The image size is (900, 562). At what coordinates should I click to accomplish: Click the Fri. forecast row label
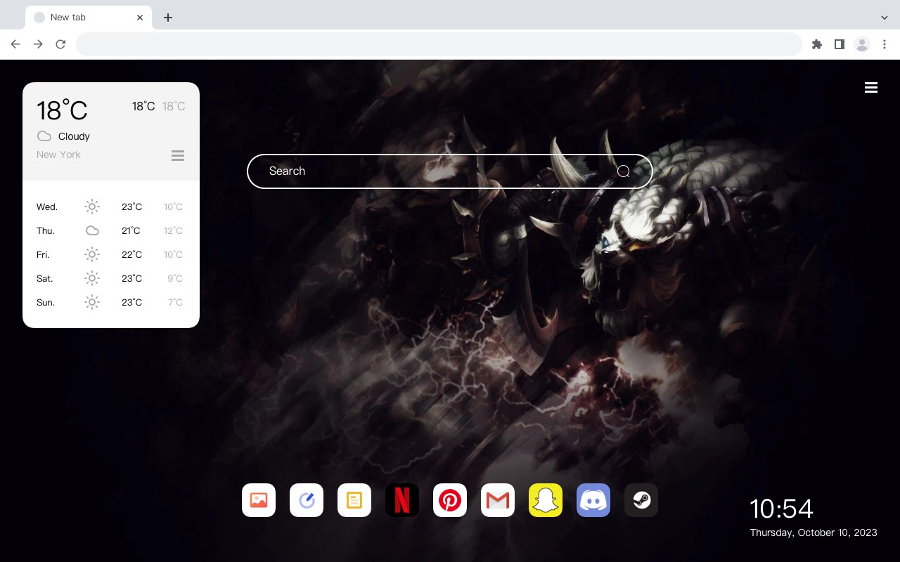(x=43, y=254)
